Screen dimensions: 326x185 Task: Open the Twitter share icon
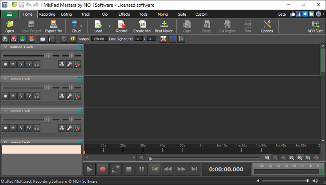(x=305, y=14)
